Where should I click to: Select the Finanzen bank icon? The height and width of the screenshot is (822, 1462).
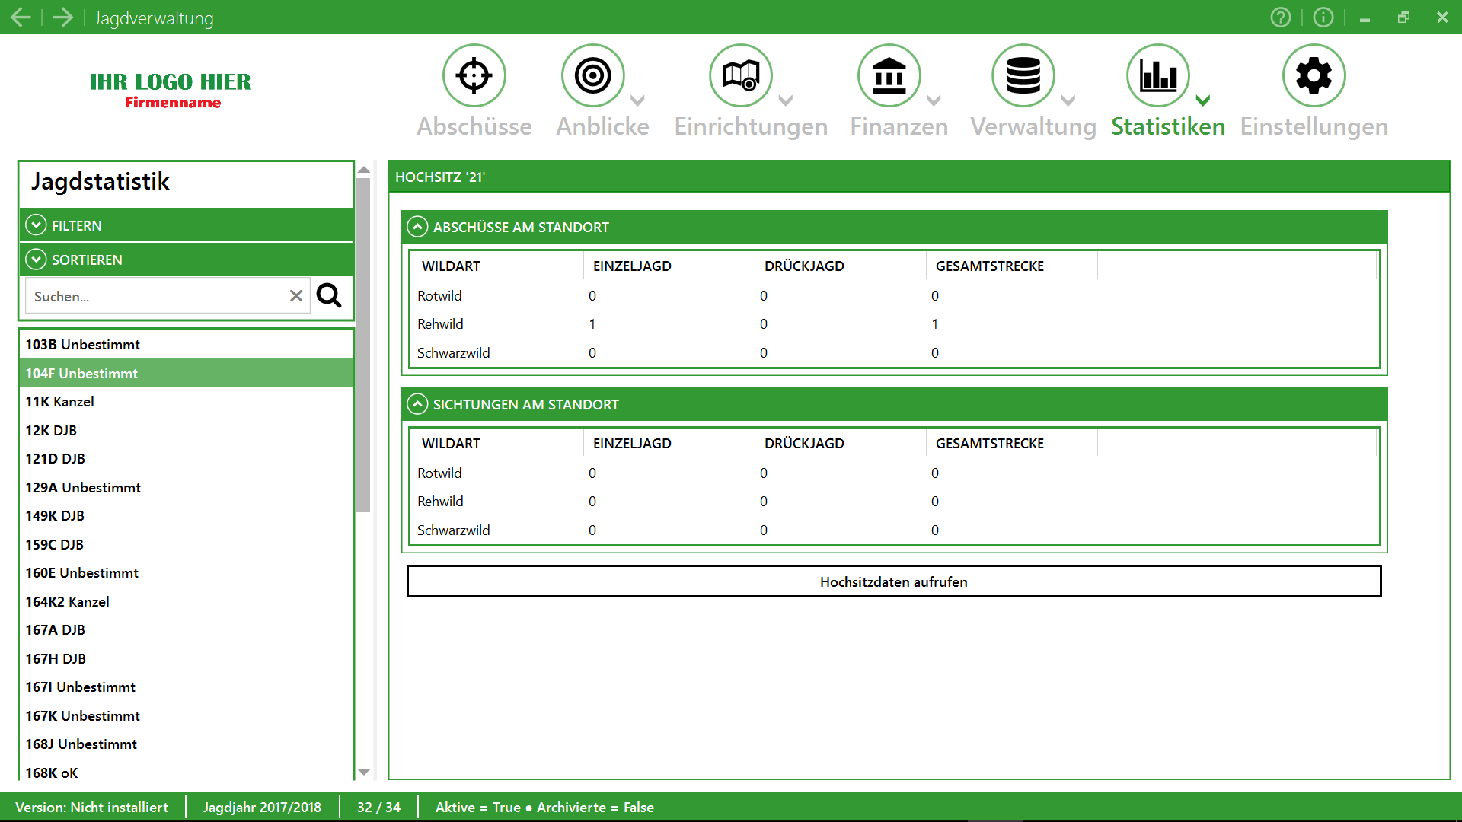pyautogui.click(x=889, y=75)
